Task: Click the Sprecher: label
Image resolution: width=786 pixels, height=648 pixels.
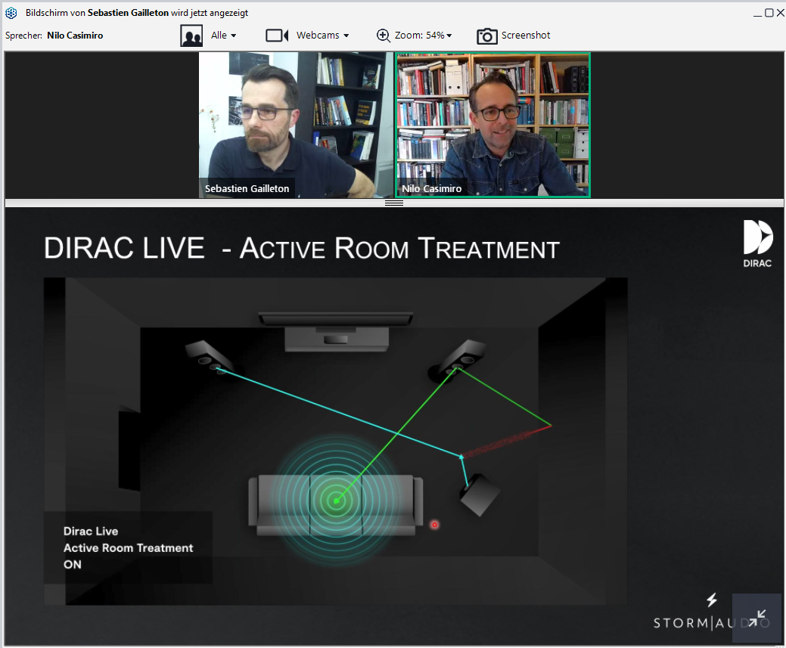Action: click(x=23, y=36)
